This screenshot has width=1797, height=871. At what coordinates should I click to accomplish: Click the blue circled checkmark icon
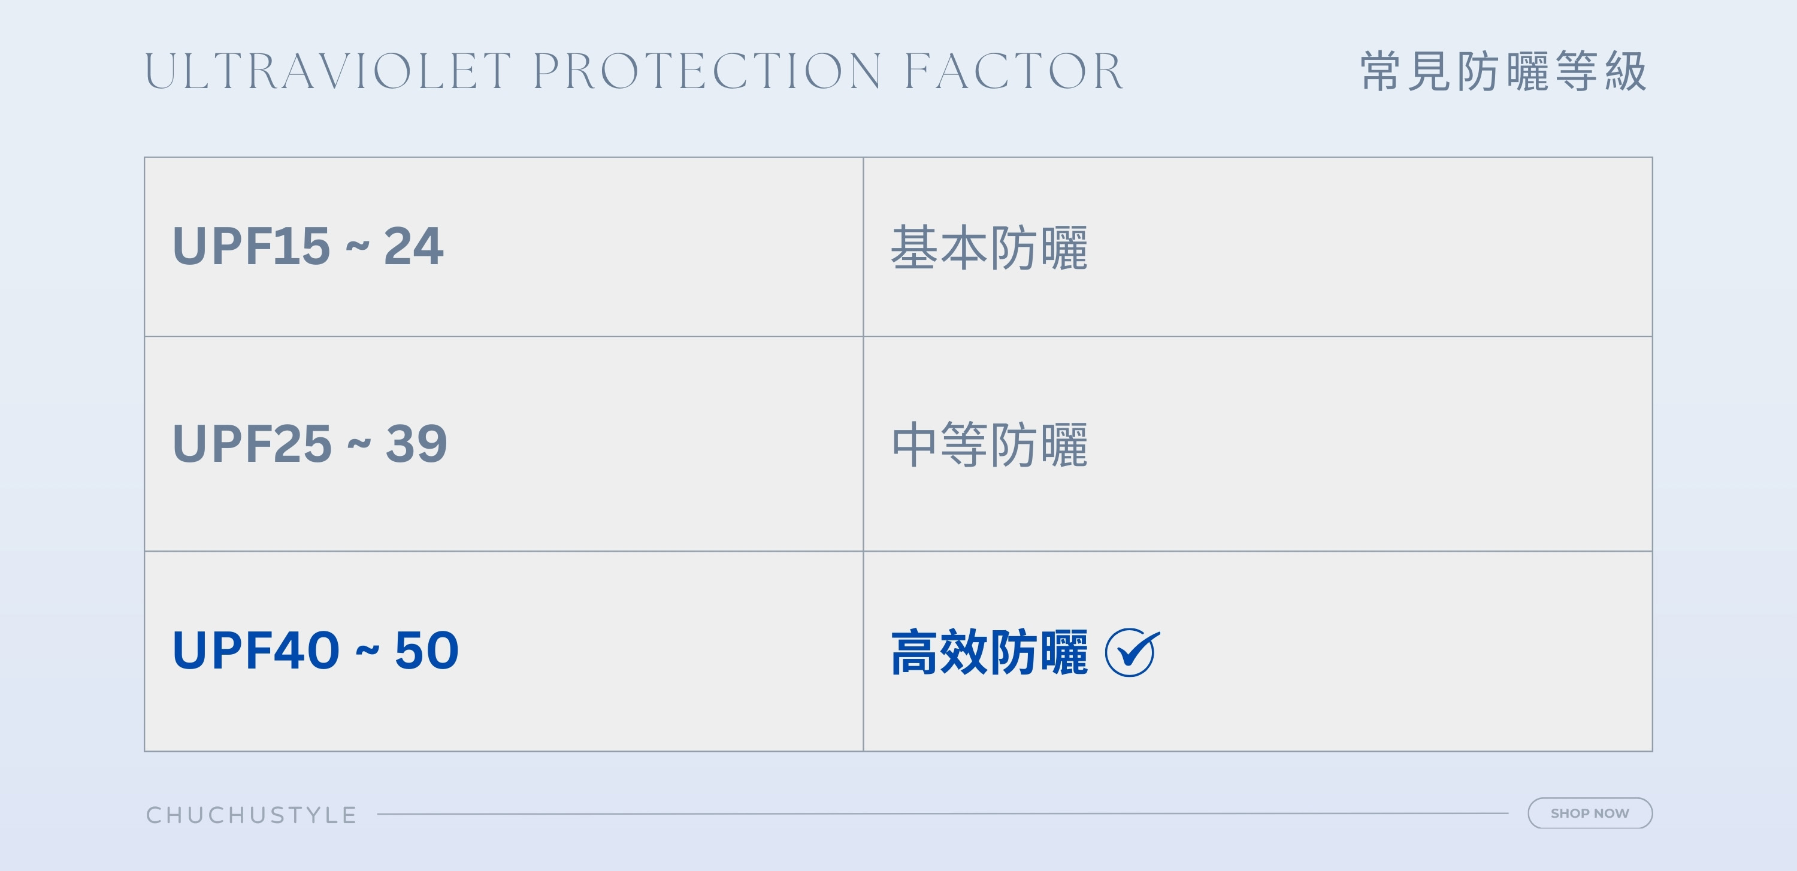click(x=1131, y=652)
